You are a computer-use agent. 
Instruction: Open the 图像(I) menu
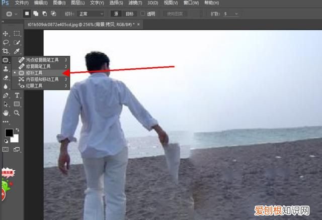click(x=59, y=3)
